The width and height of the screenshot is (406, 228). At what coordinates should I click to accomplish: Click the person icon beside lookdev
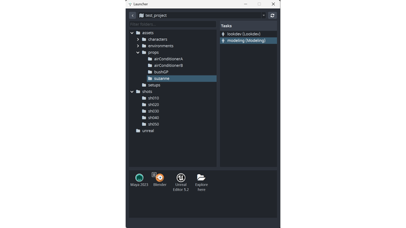coord(223,34)
